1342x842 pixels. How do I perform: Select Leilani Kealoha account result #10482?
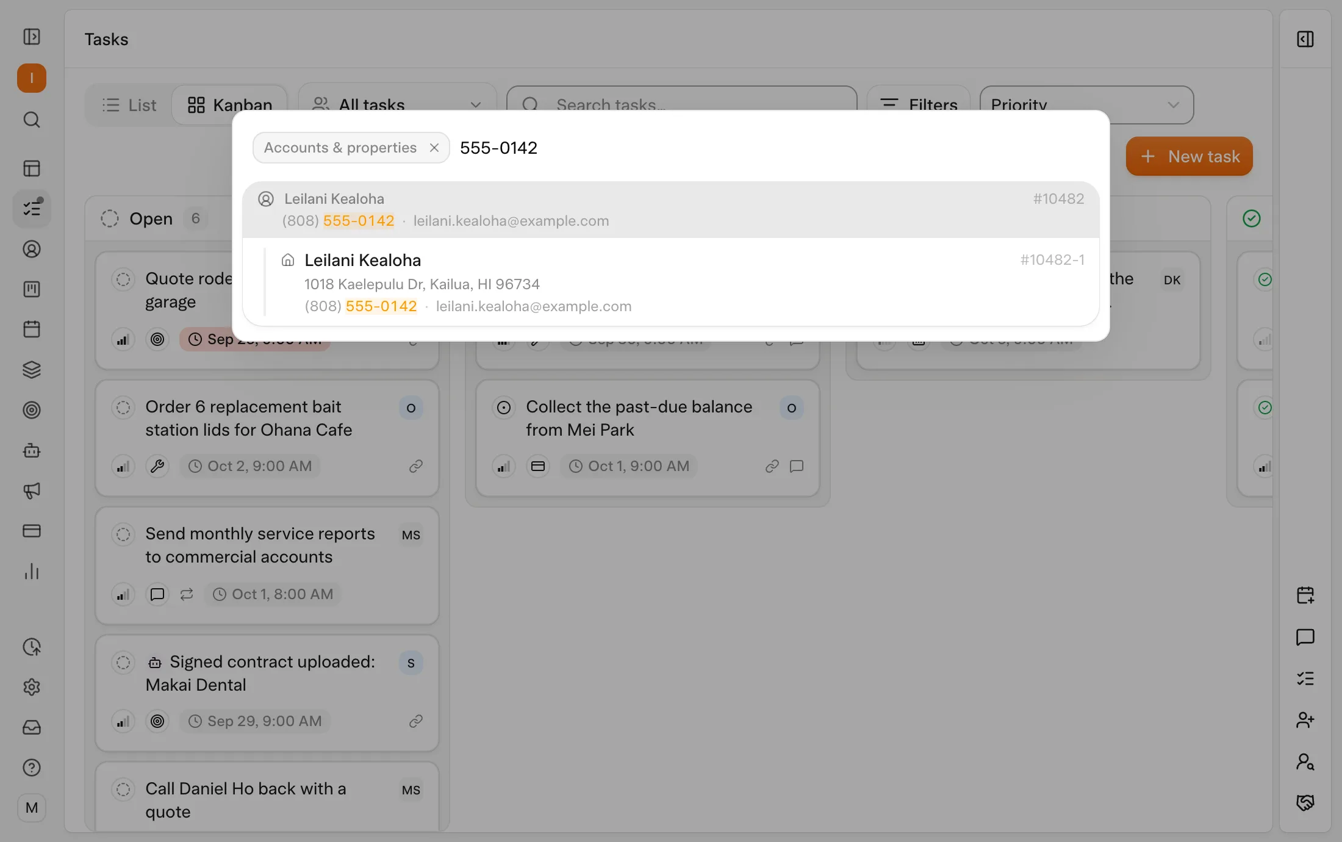point(671,209)
